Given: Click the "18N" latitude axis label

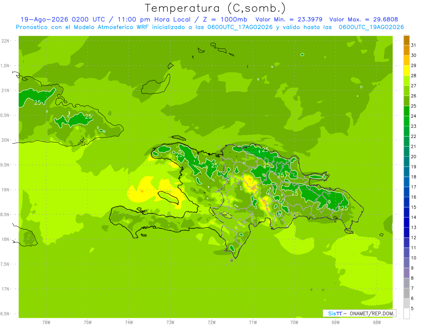Looking at the screenshot, I should 6,239.
